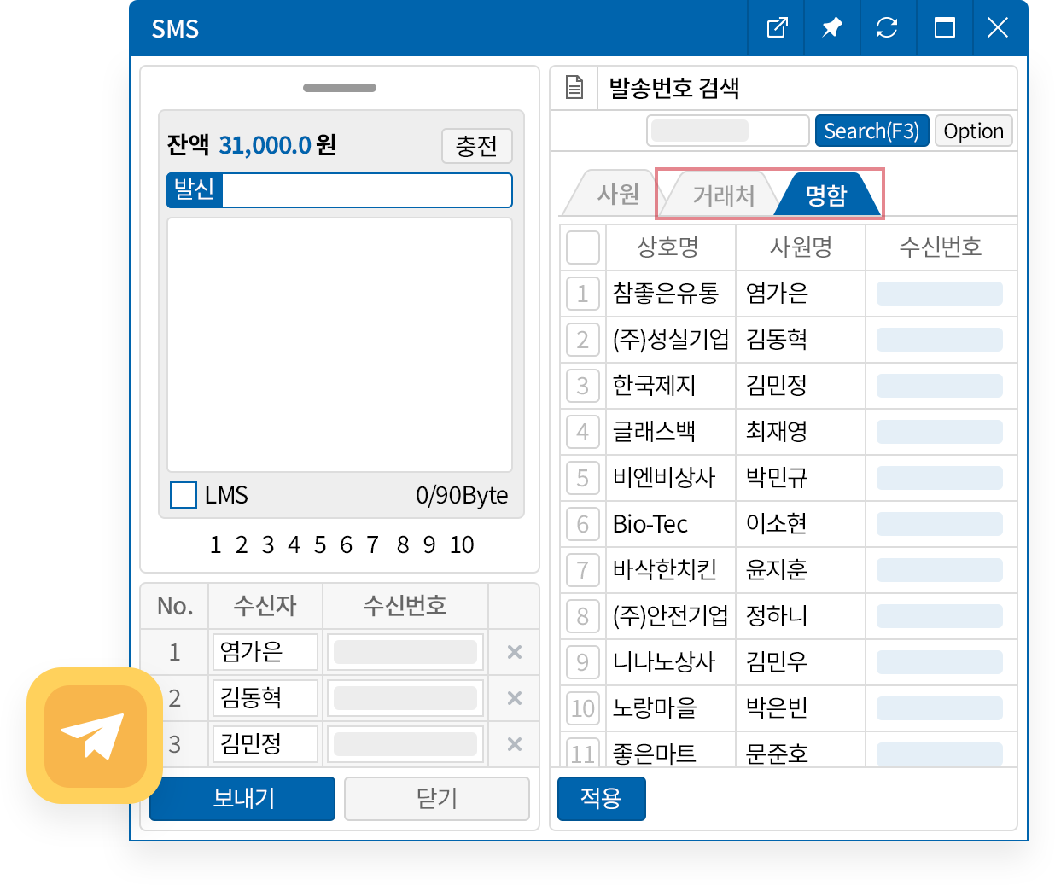Check the select-all box in table header

click(x=583, y=247)
